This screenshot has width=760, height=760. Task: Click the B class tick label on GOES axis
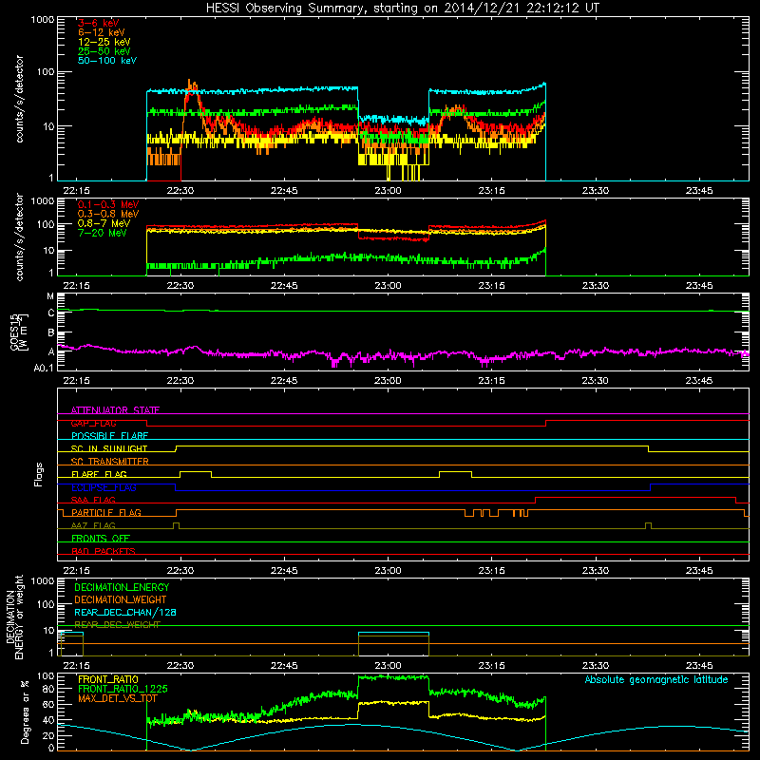point(51,333)
